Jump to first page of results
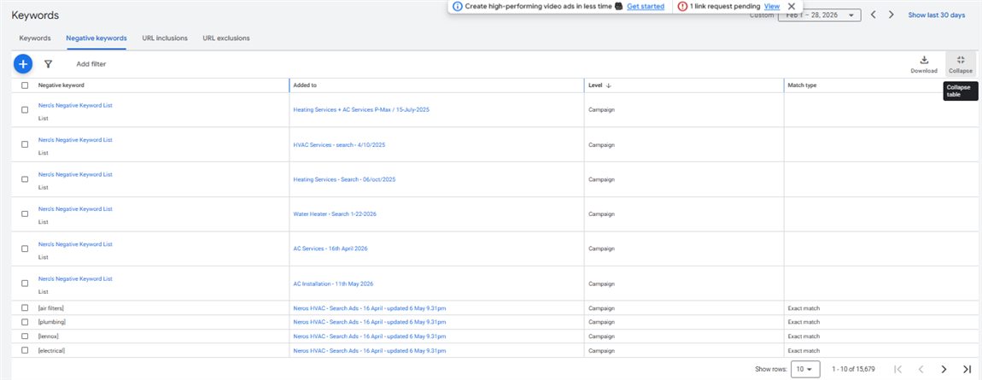This screenshot has height=380, width=982. [x=898, y=370]
